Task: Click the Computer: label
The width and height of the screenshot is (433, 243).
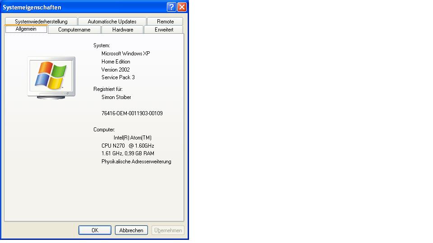Action: [x=104, y=130]
